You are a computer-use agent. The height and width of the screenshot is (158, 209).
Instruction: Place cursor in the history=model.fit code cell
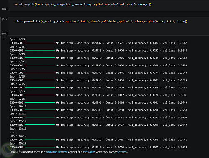(x=109, y=26)
